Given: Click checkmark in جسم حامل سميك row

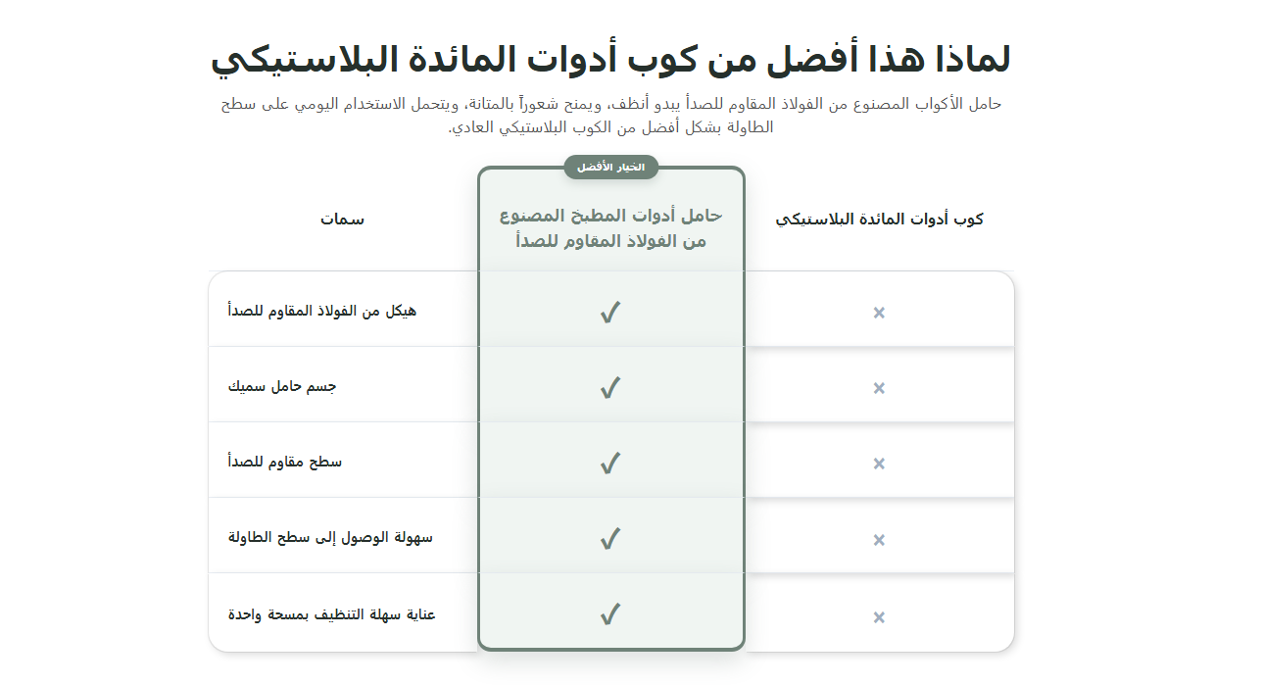Looking at the screenshot, I should (610, 388).
